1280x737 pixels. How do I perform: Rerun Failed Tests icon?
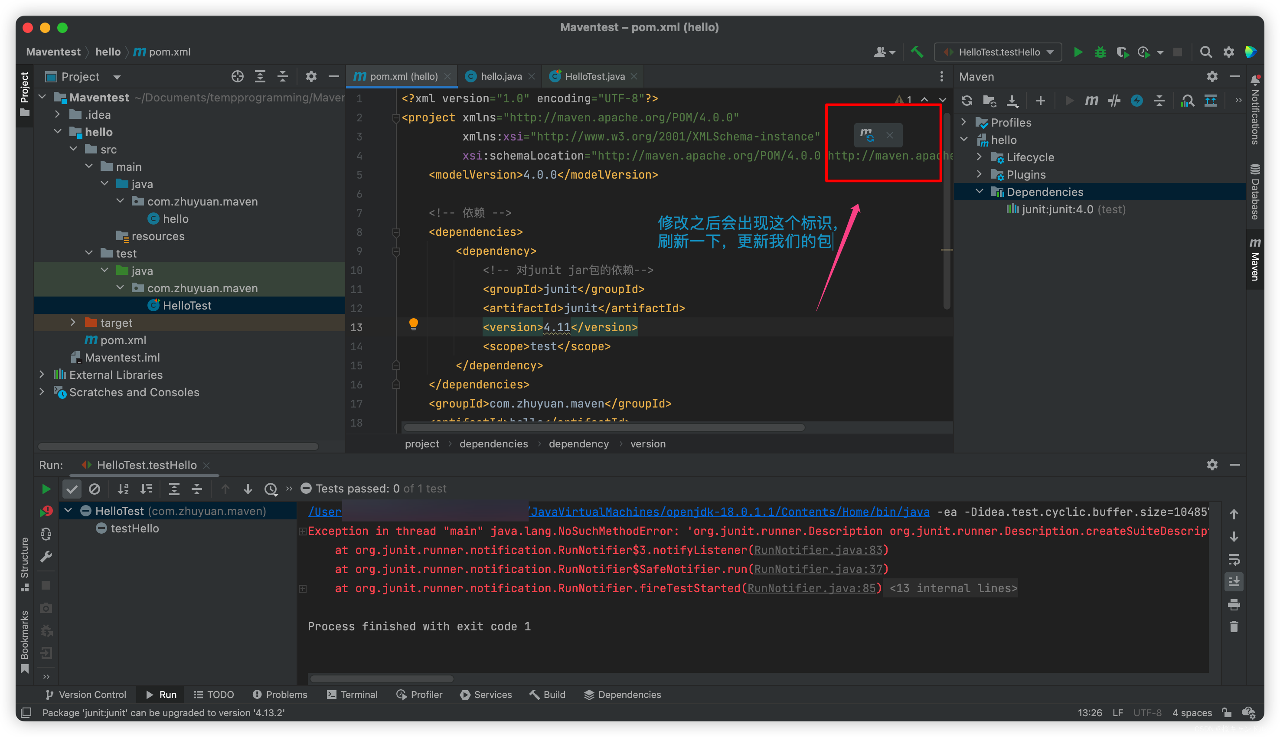46,511
